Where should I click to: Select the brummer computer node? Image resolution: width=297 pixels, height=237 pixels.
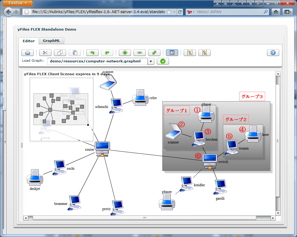pos(74,203)
